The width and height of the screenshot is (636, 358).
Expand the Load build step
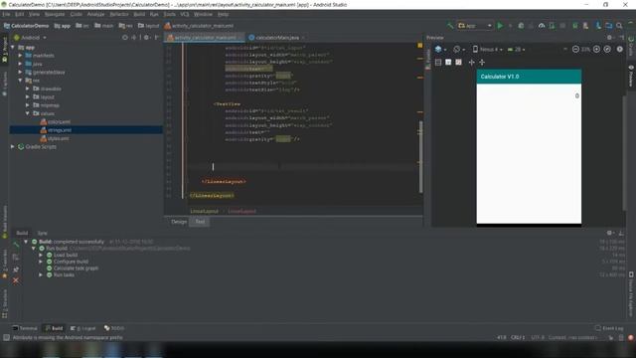41,255
